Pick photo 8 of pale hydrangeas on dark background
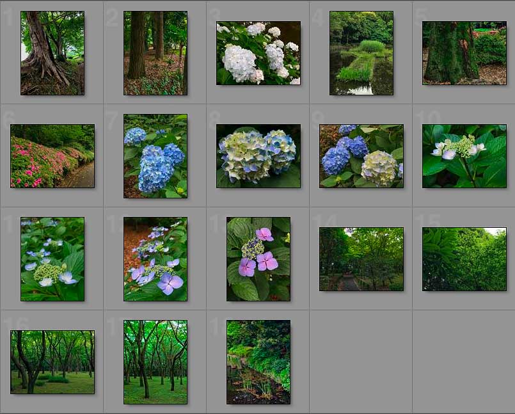515x414 pixels. (258, 156)
